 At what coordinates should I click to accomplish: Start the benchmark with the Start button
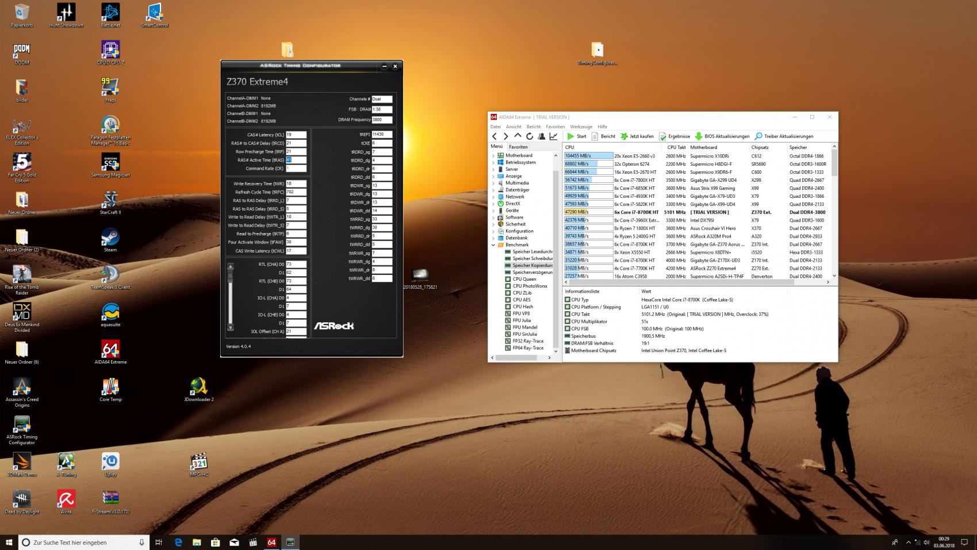click(577, 136)
